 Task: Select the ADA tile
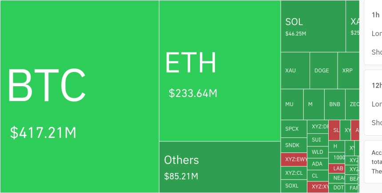click(318, 164)
